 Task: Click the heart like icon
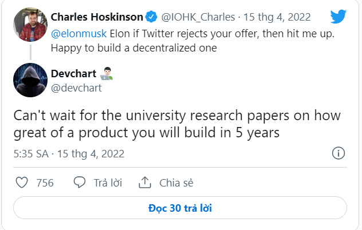click(22, 183)
